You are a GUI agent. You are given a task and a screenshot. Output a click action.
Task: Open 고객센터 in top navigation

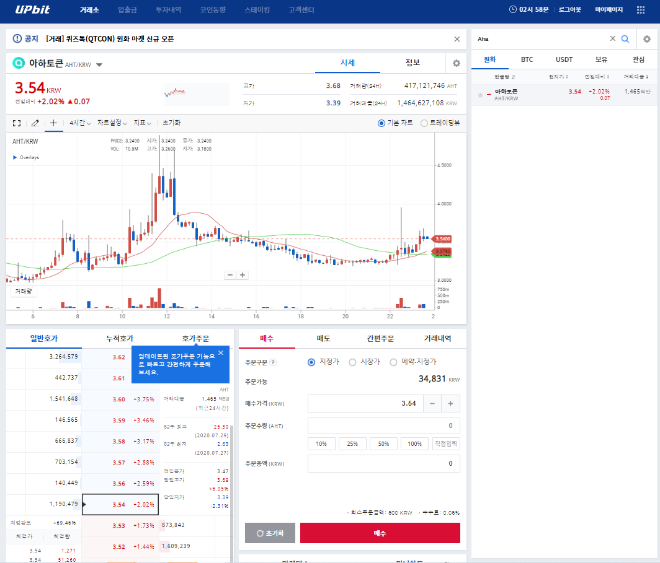tap(301, 10)
